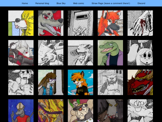Open white dog with yellow splash thumbnail
This screenshot has height=122, width=162.
click(x=21, y=23)
